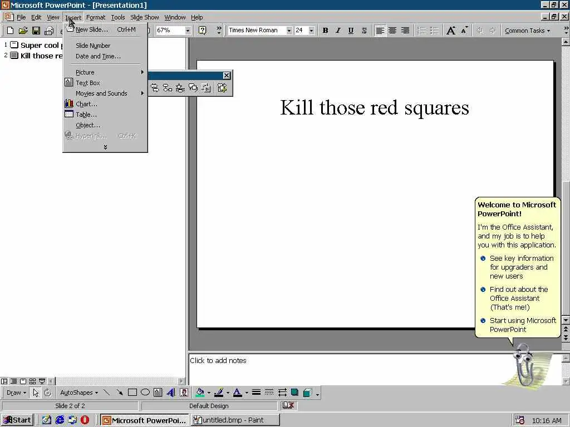The width and height of the screenshot is (570, 427).
Task: Select the Text Box drawing tool
Action: [x=158, y=393]
